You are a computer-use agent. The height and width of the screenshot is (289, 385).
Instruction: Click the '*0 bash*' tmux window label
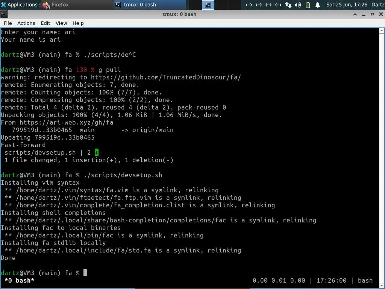click(20, 280)
